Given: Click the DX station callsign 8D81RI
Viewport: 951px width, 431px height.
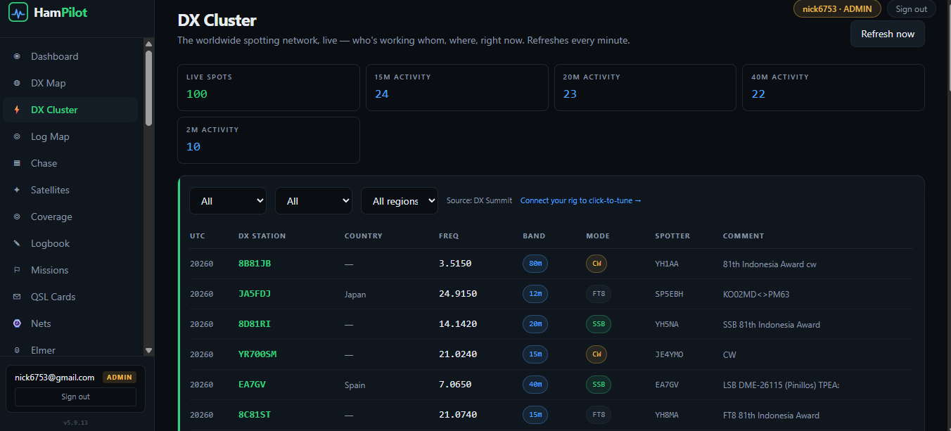Looking at the screenshot, I should 255,324.
